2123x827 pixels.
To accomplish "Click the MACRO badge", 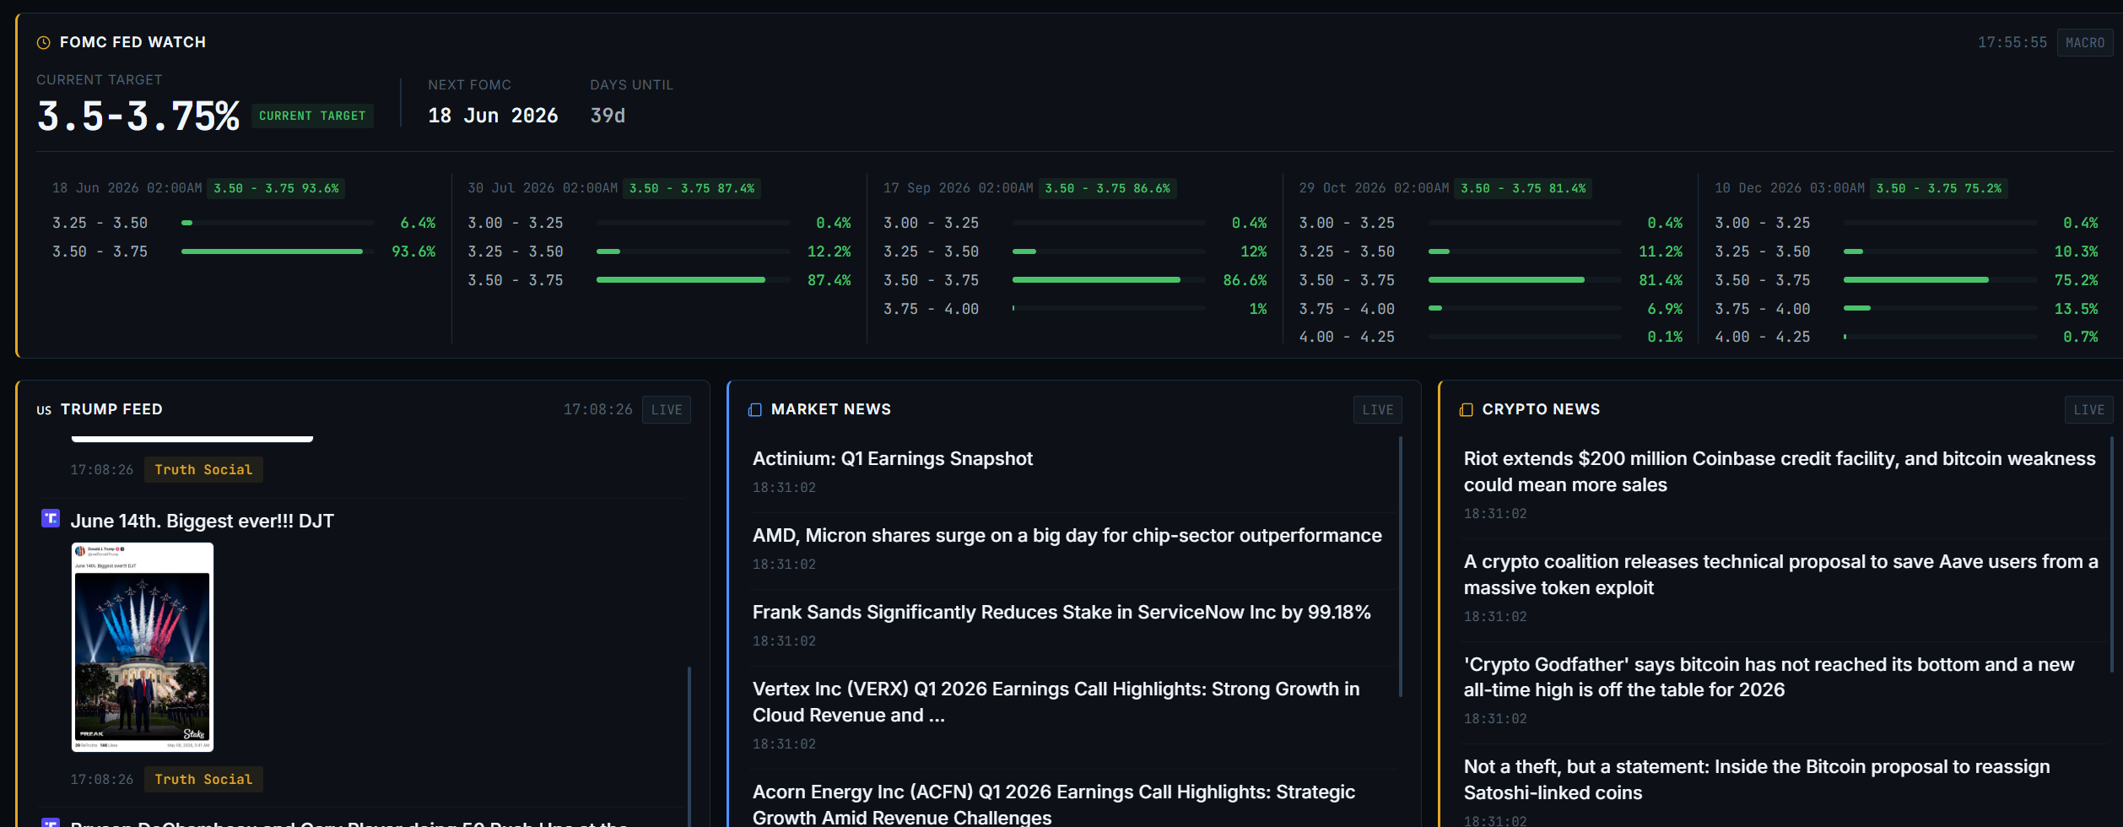I will (x=2085, y=42).
